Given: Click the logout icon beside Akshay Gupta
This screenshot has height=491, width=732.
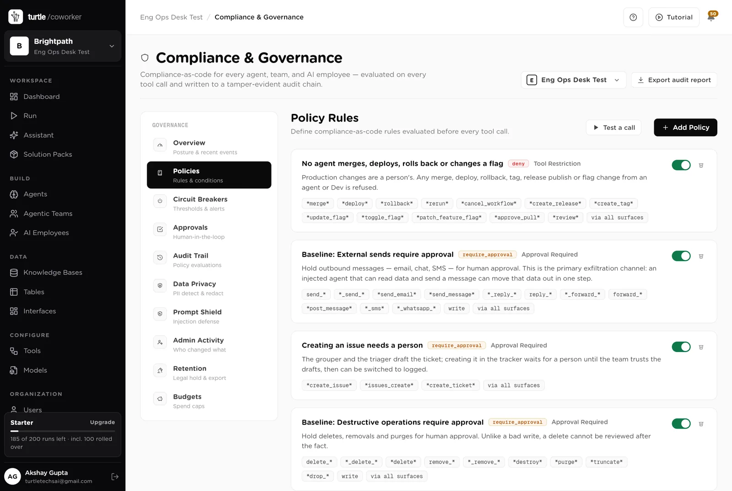Looking at the screenshot, I should point(115,477).
